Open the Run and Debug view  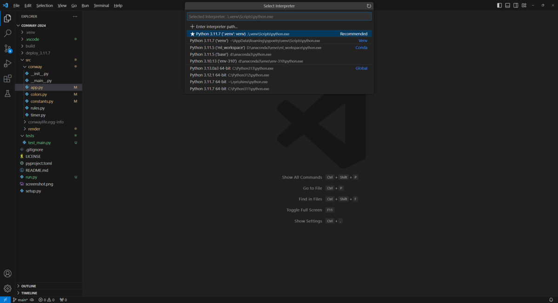[x=7, y=63]
